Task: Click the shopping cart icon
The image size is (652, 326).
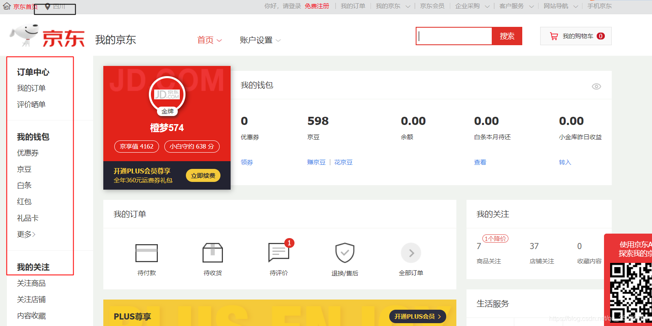Action: pyautogui.click(x=554, y=36)
